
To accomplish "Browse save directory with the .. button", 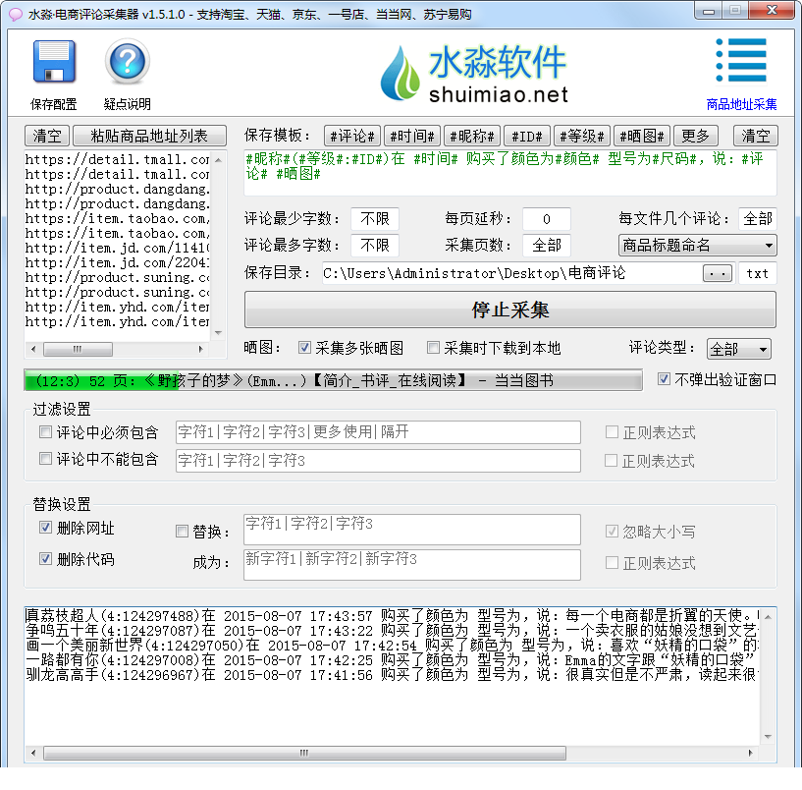I will click(x=718, y=274).
